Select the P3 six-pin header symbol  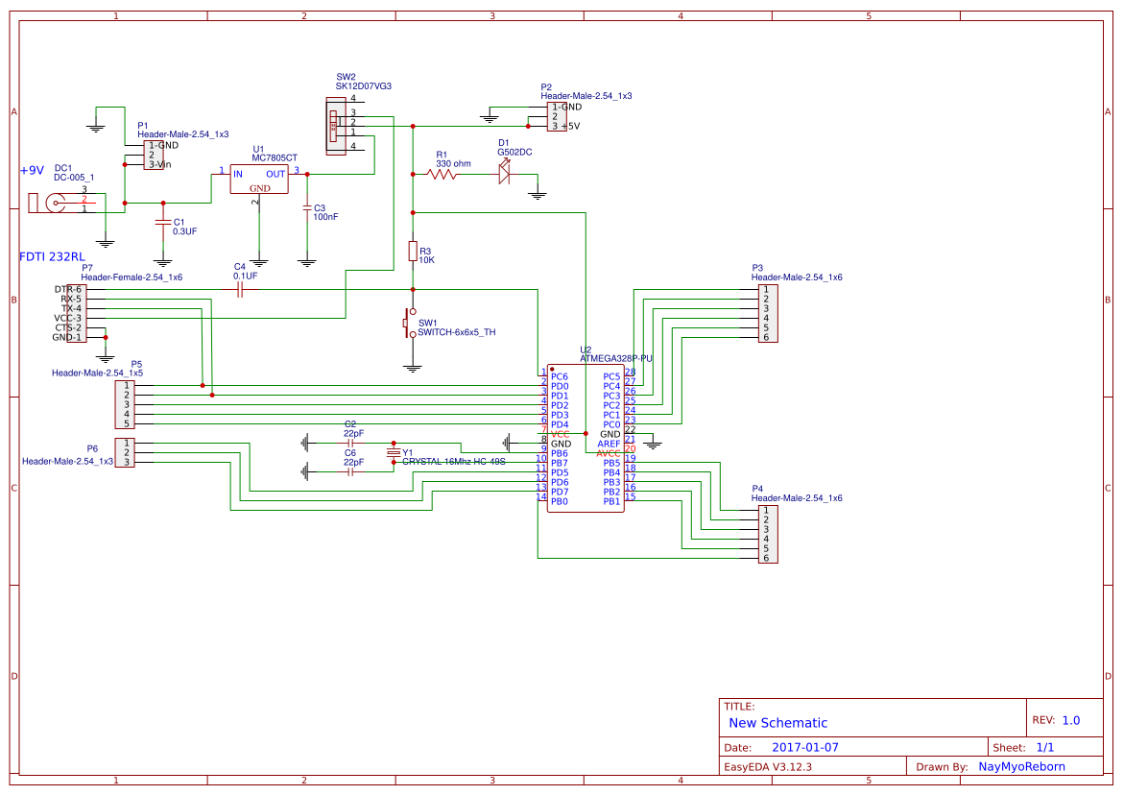(x=768, y=313)
